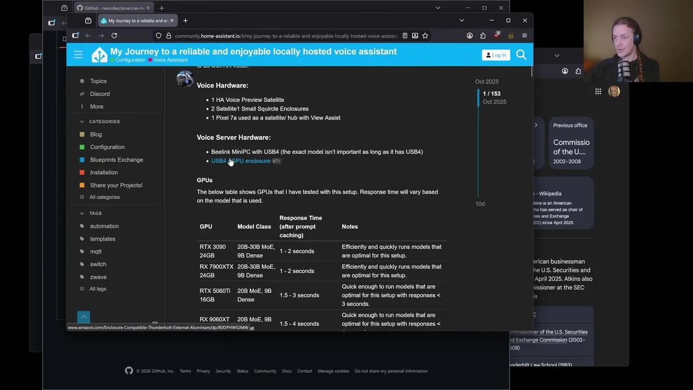Click Google profile avatar in background window
Screen dimensions: 693x390
tap(614, 92)
